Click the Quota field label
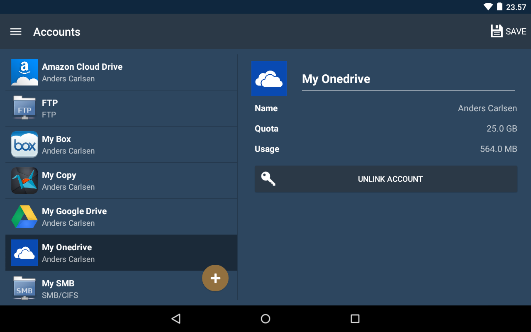The height and width of the screenshot is (332, 531). click(267, 129)
